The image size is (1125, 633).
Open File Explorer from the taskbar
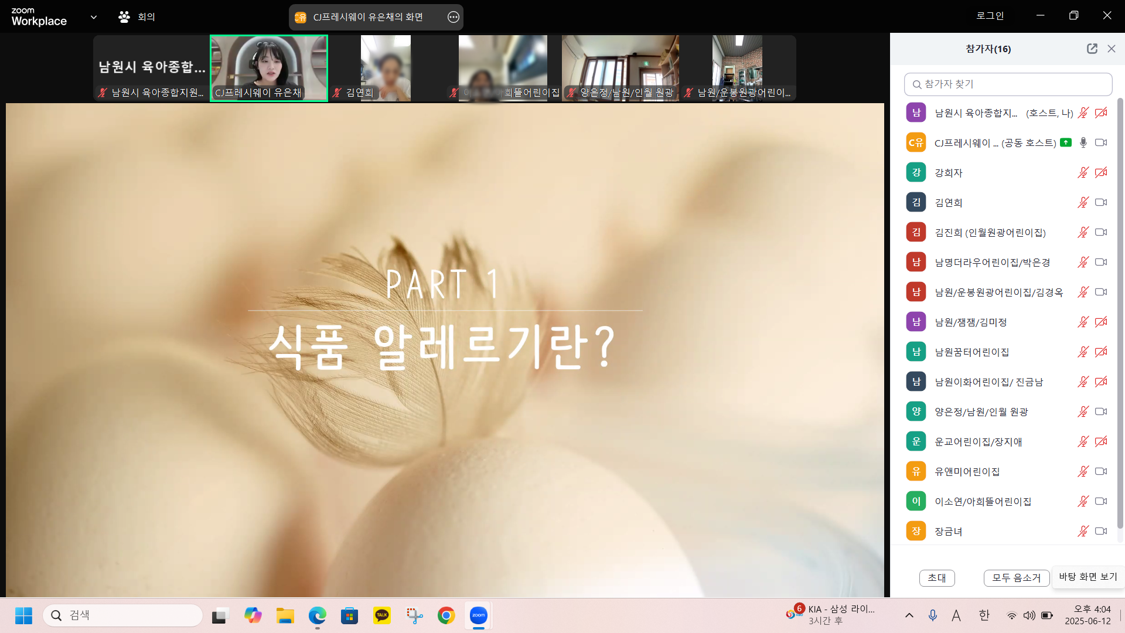tap(285, 615)
